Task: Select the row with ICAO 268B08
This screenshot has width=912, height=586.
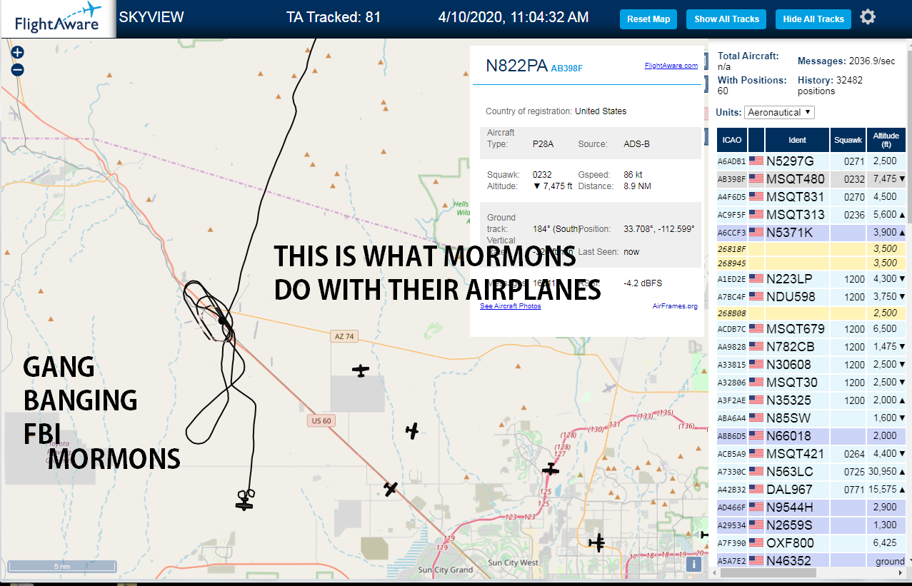Action: pos(811,313)
